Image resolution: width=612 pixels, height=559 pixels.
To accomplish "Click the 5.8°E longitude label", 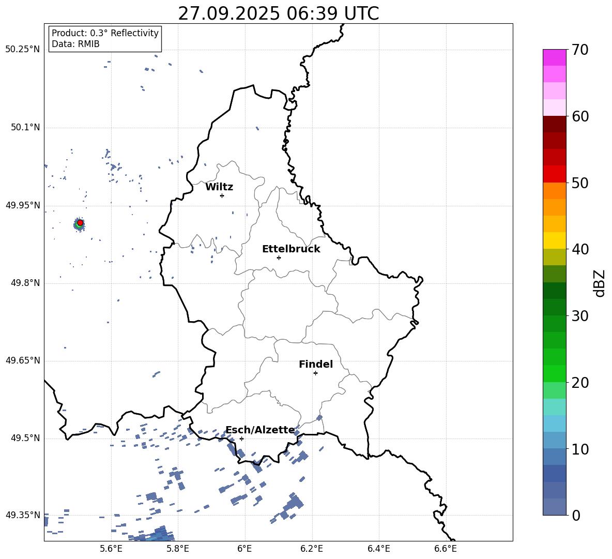I will pos(178,549).
